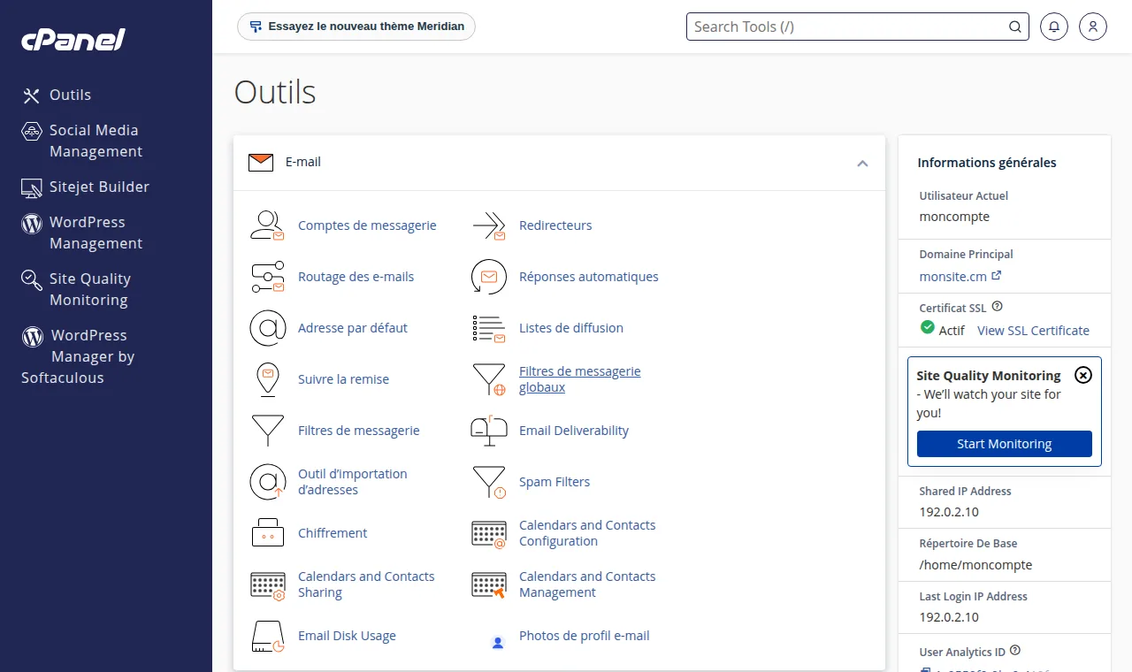Image resolution: width=1132 pixels, height=672 pixels.
Task: Click the Certificat SSL help icon
Action: [x=998, y=307]
